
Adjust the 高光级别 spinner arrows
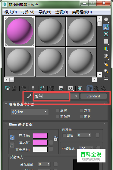coord(49,164)
